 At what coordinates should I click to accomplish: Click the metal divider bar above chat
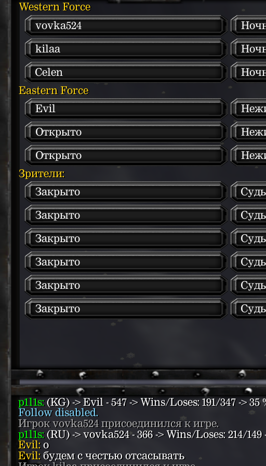(139, 382)
